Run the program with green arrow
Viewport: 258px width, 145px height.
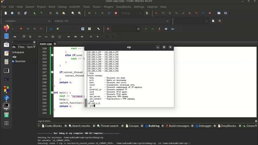pos(96,13)
